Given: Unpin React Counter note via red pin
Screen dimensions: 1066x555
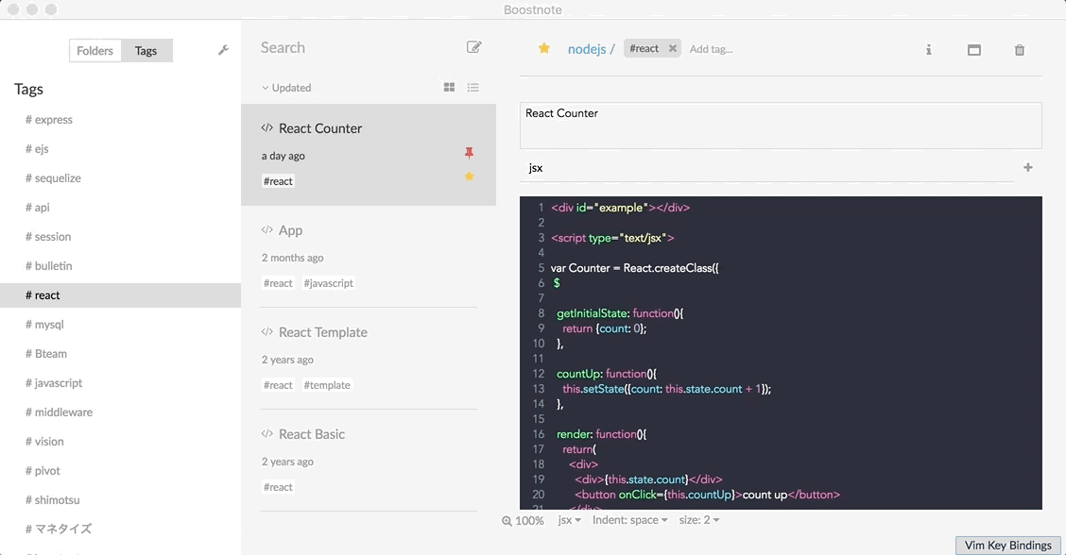Looking at the screenshot, I should click(x=469, y=153).
